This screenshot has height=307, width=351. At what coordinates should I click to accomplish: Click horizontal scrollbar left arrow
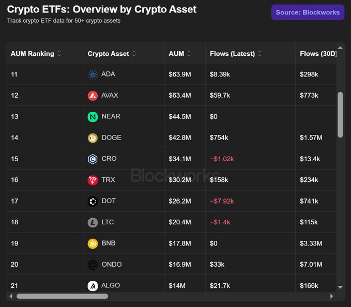pos(11,296)
